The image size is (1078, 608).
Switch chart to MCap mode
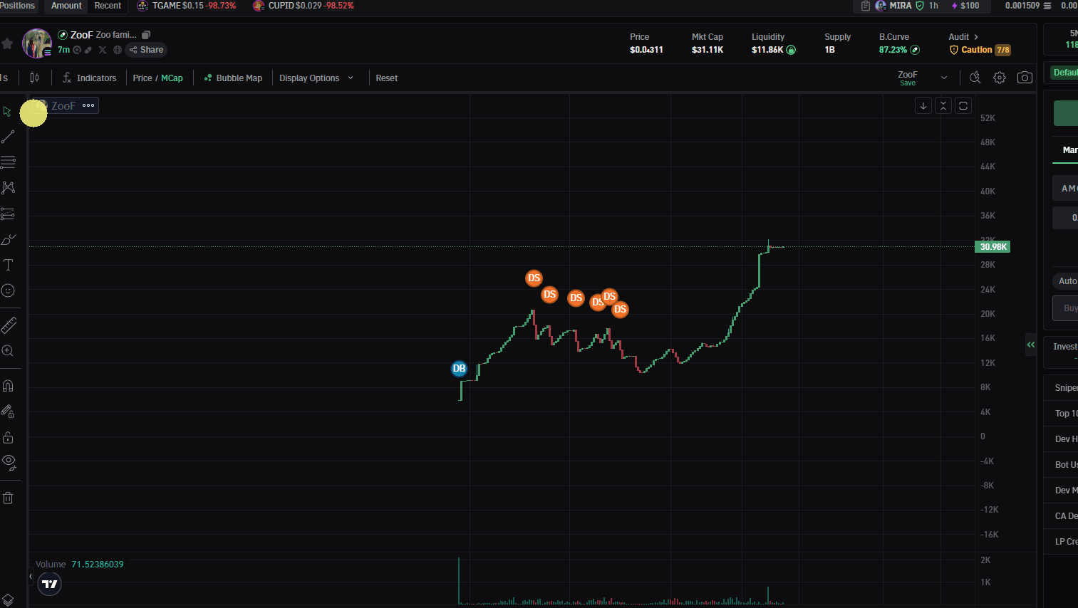point(172,78)
